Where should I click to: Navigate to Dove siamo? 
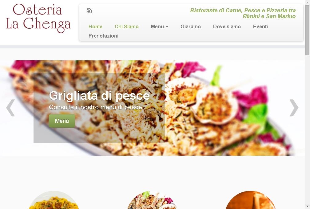tap(227, 26)
